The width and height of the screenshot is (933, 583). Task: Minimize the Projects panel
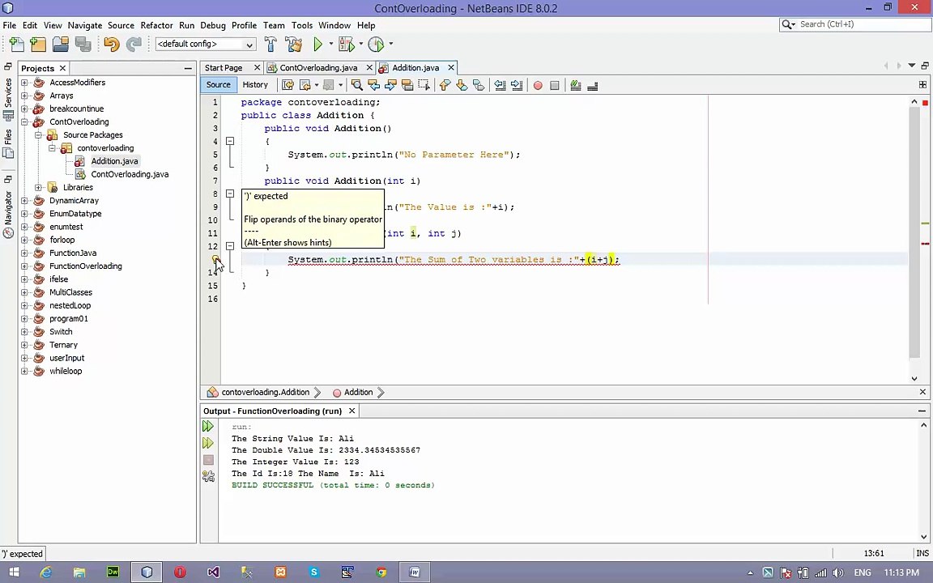[x=188, y=68]
